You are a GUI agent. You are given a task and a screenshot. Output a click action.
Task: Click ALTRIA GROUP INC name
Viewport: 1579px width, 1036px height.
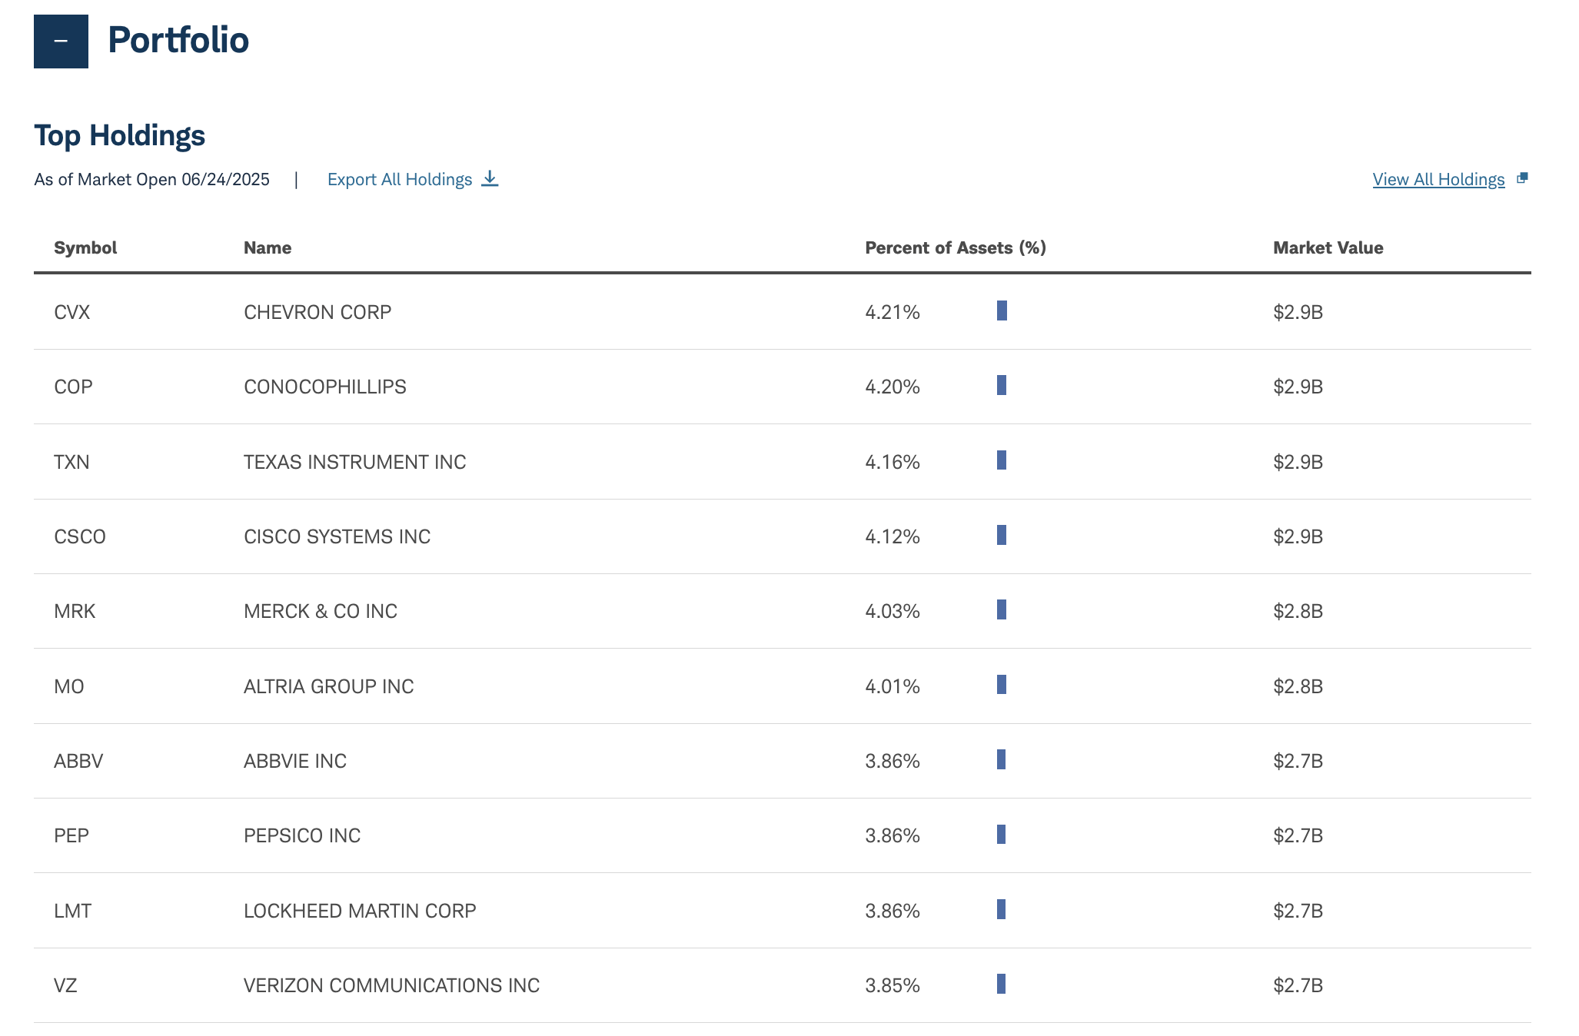pyautogui.click(x=329, y=686)
